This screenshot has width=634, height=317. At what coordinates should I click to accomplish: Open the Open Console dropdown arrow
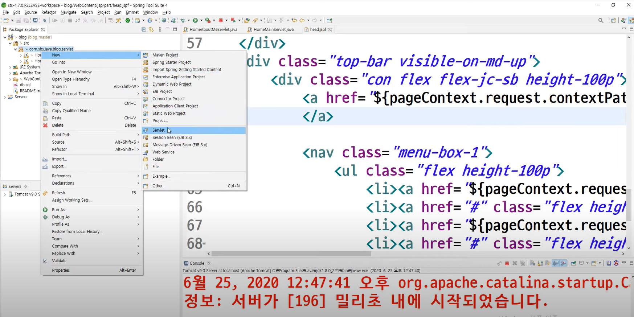(600, 263)
